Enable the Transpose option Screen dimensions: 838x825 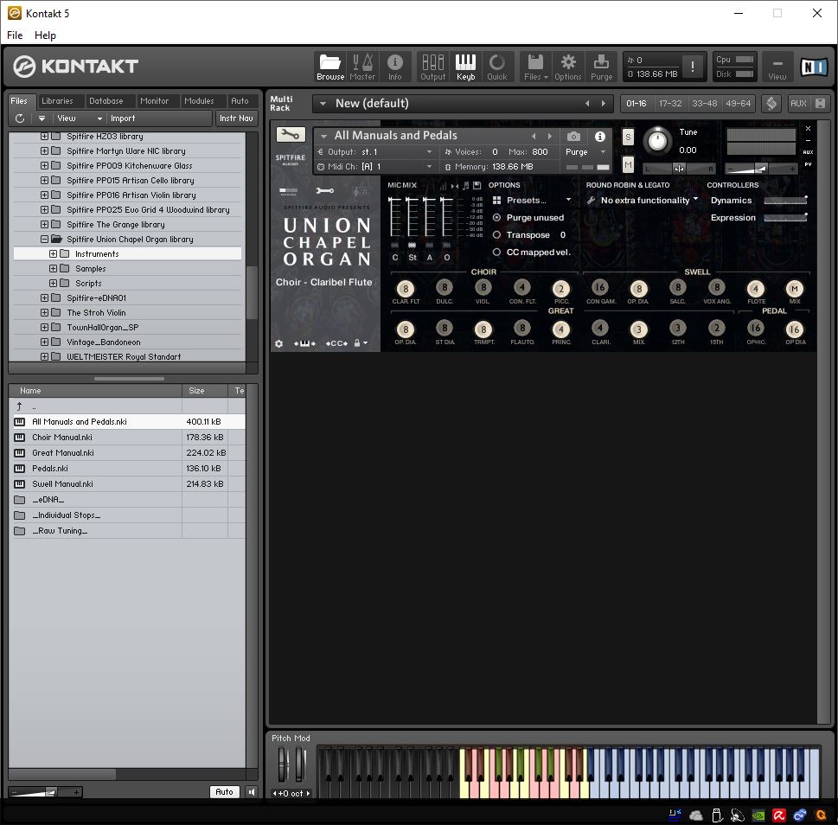pos(497,235)
